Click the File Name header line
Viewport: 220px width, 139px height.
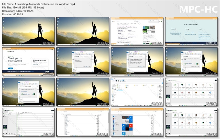point(38,4)
